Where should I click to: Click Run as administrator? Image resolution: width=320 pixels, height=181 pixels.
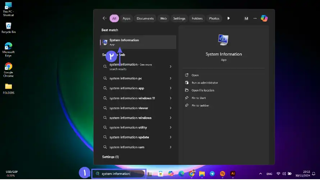205,83
